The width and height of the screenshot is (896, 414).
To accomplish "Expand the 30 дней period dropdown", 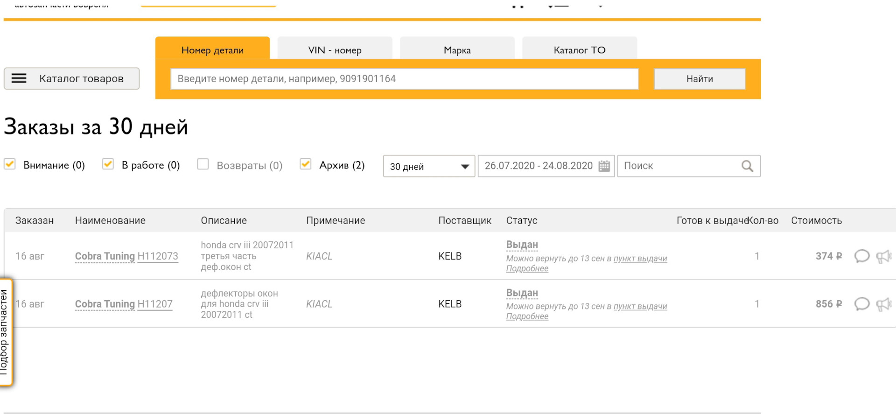I will click(x=429, y=166).
